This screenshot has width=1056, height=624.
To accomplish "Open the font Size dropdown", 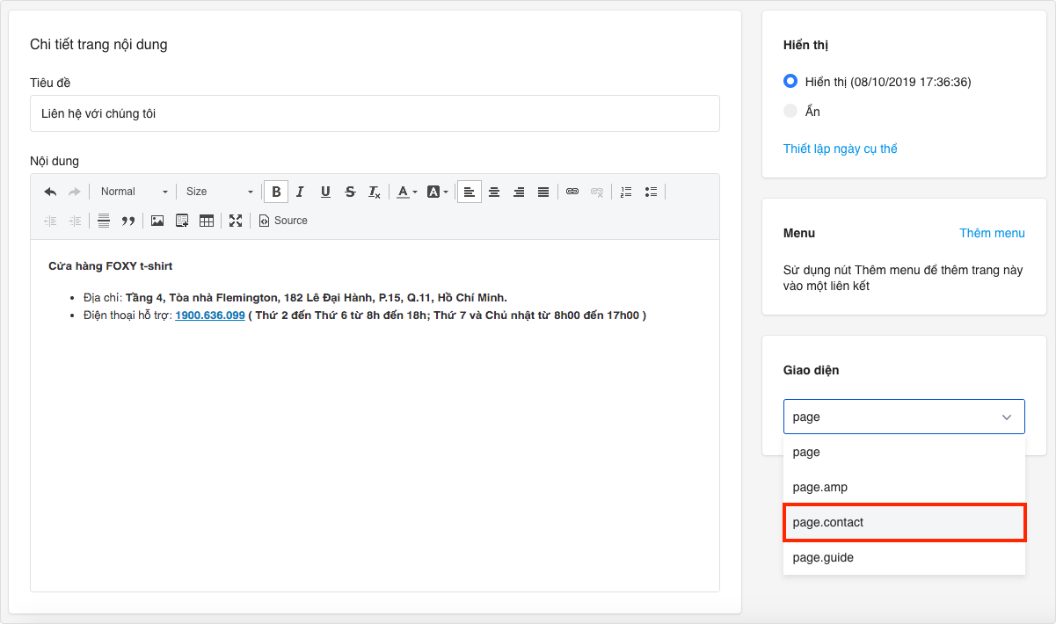I will click(219, 192).
